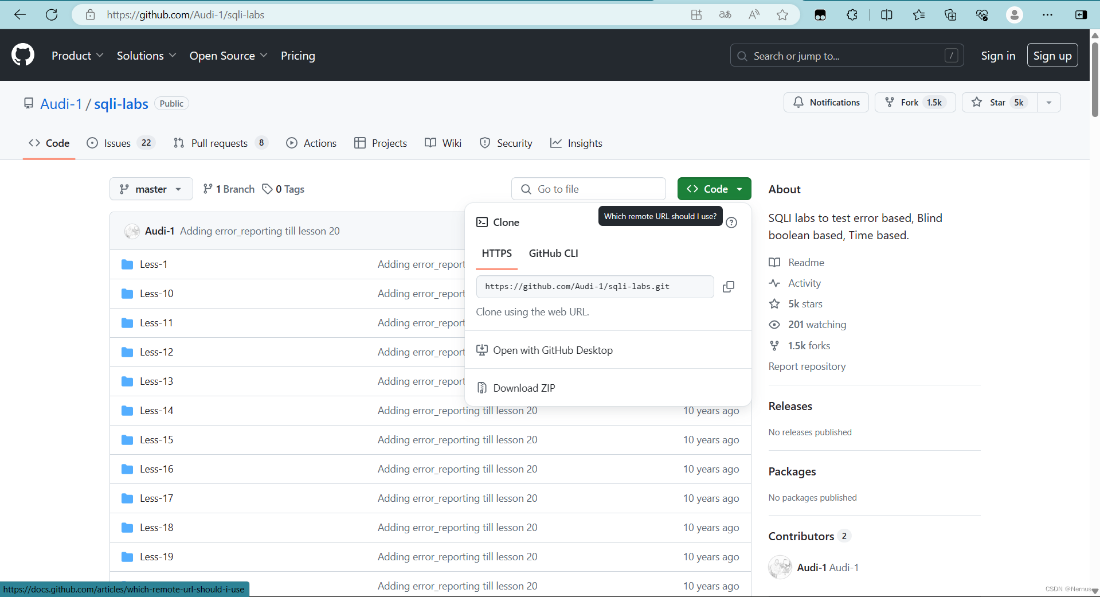
Task: Select the GitHub CLI clone tab
Action: (x=553, y=253)
